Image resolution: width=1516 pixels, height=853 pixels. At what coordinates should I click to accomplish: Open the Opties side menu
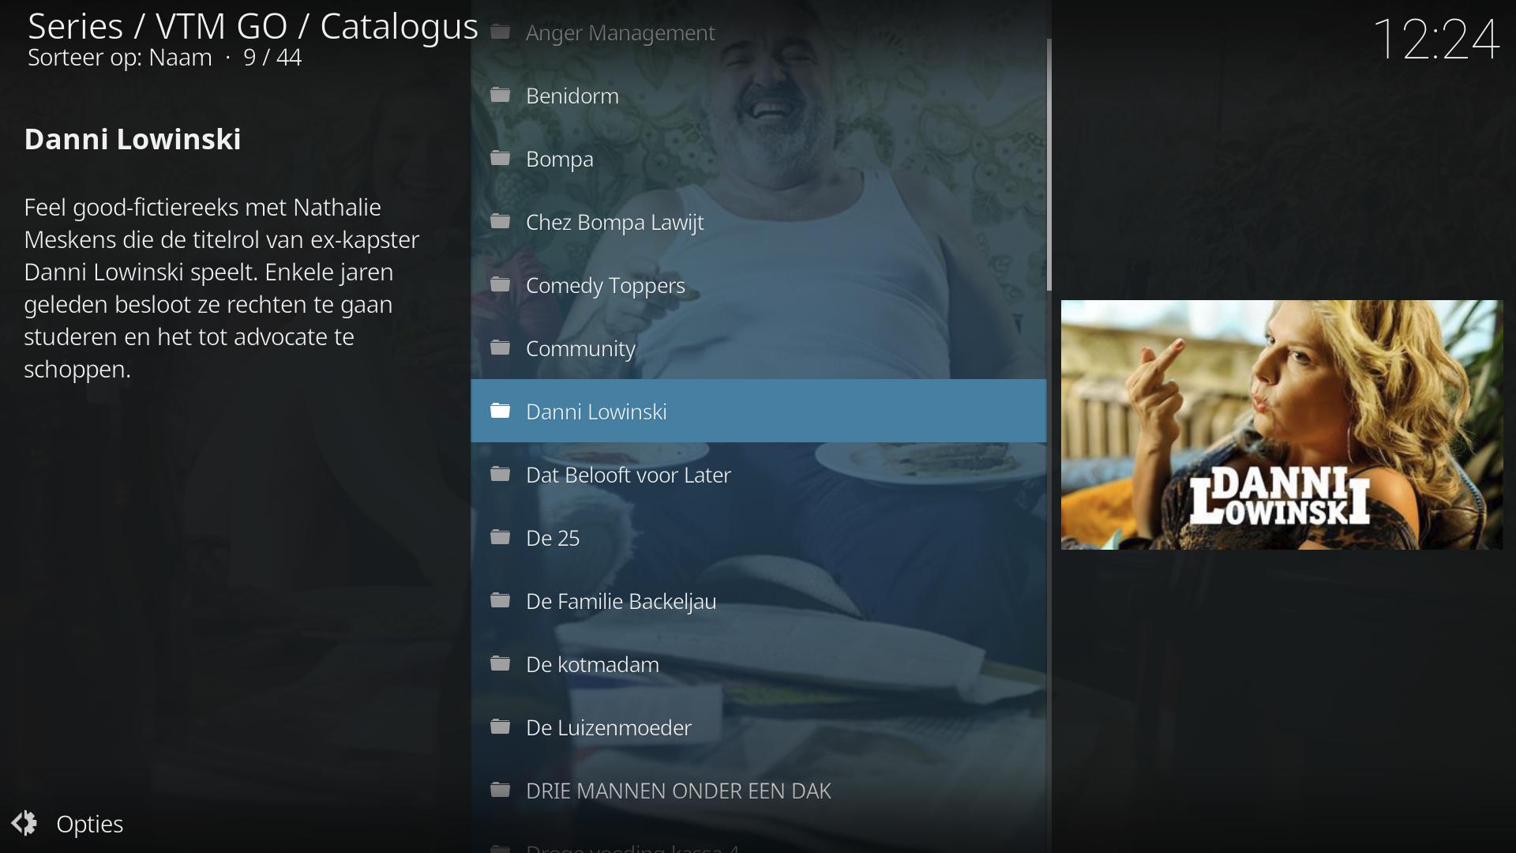click(x=89, y=824)
